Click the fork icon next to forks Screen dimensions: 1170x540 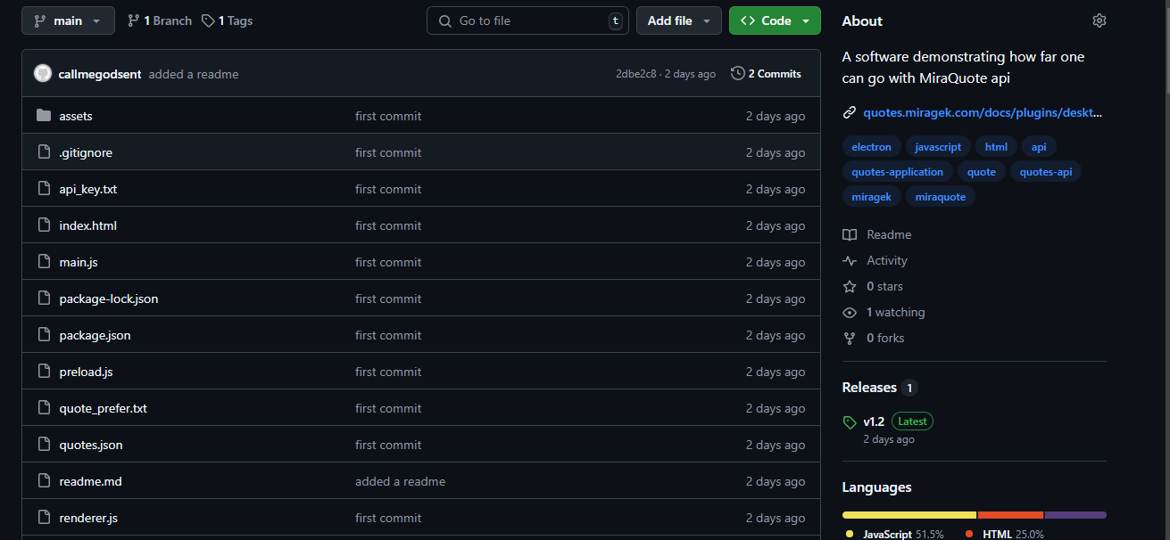850,338
